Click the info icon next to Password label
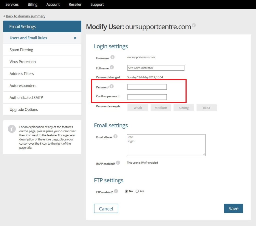 (111, 86)
